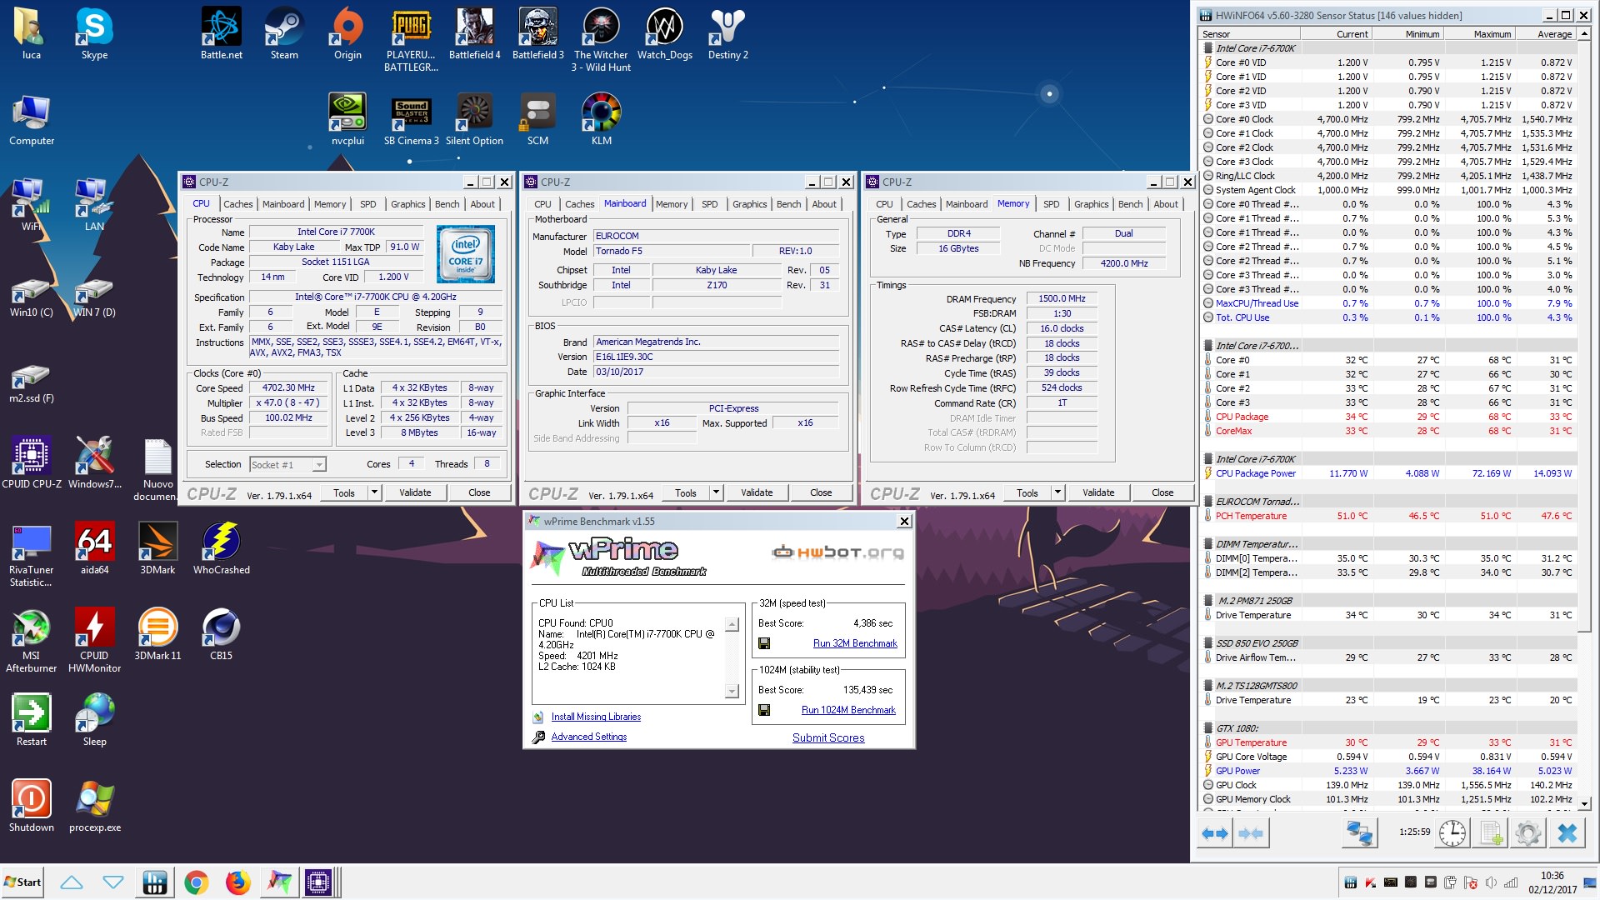Click HWiNFO button in the taskbar
The image size is (1600, 900).
click(x=155, y=882)
